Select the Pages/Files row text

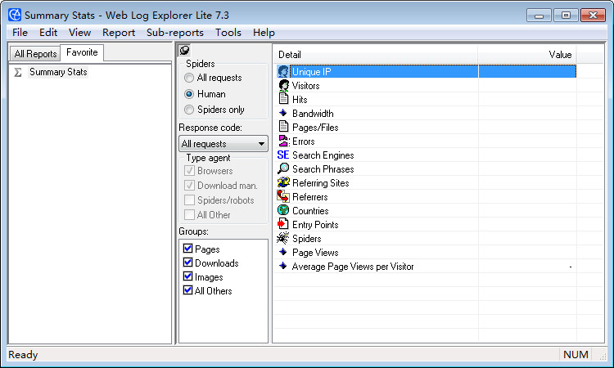(315, 127)
